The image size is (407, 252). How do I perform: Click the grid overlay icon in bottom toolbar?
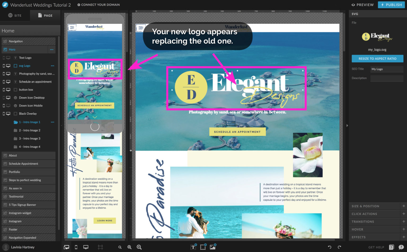tap(100, 247)
